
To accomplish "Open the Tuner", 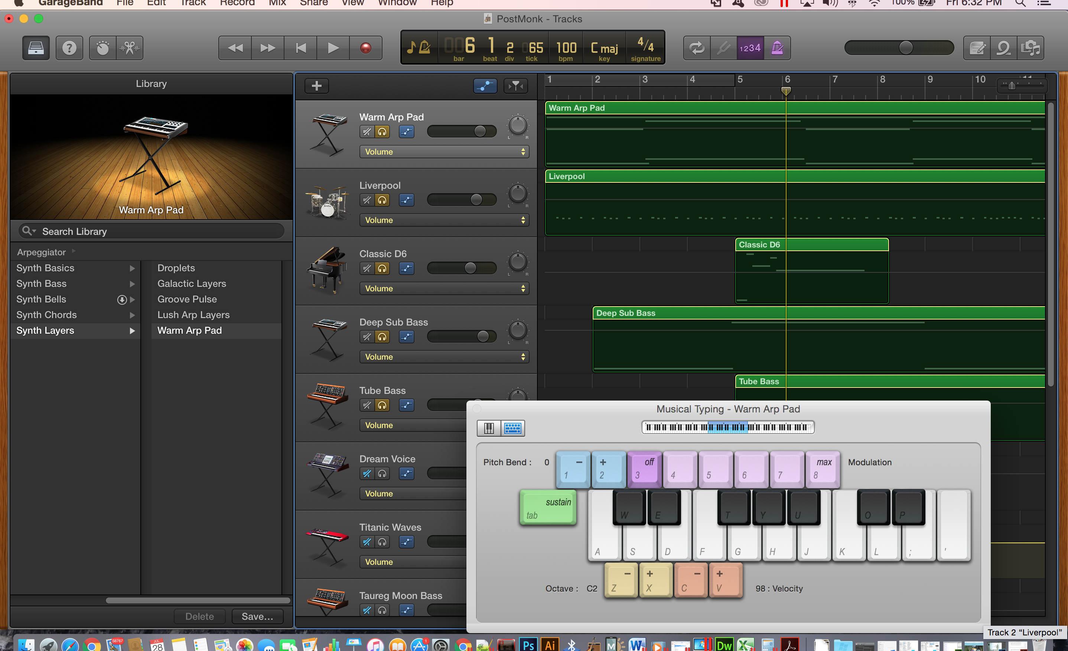I will [x=723, y=48].
